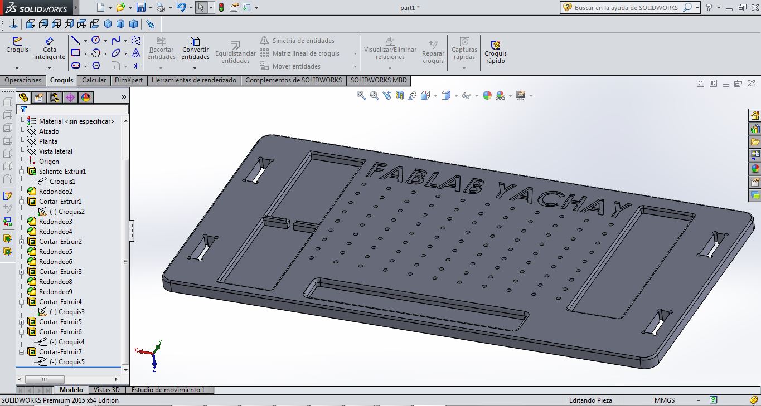Click the Section View icon
This screenshot has height=406, width=761.
pyautogui.click(x=399, y=95)
